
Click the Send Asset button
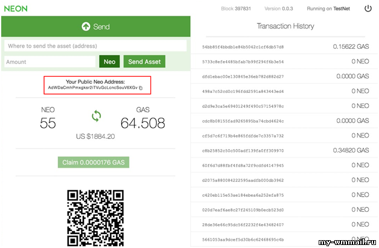point(144,62)
